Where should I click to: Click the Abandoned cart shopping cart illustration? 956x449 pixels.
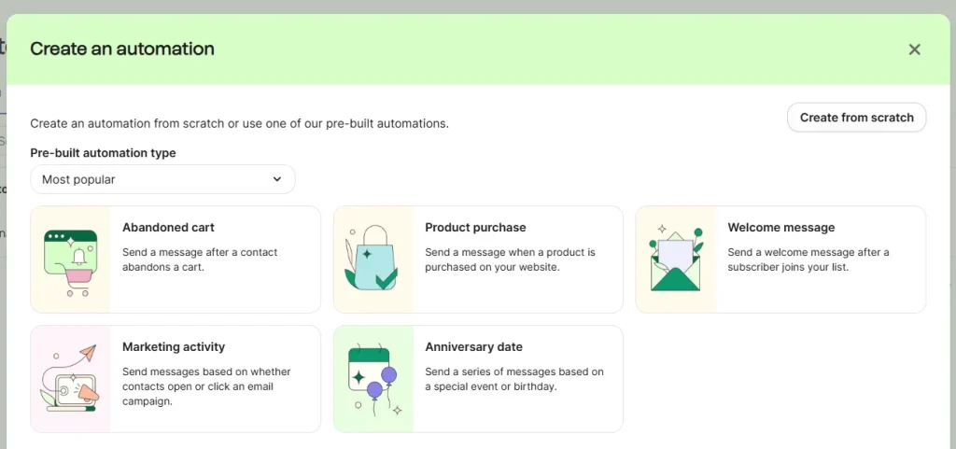point(71,260)
